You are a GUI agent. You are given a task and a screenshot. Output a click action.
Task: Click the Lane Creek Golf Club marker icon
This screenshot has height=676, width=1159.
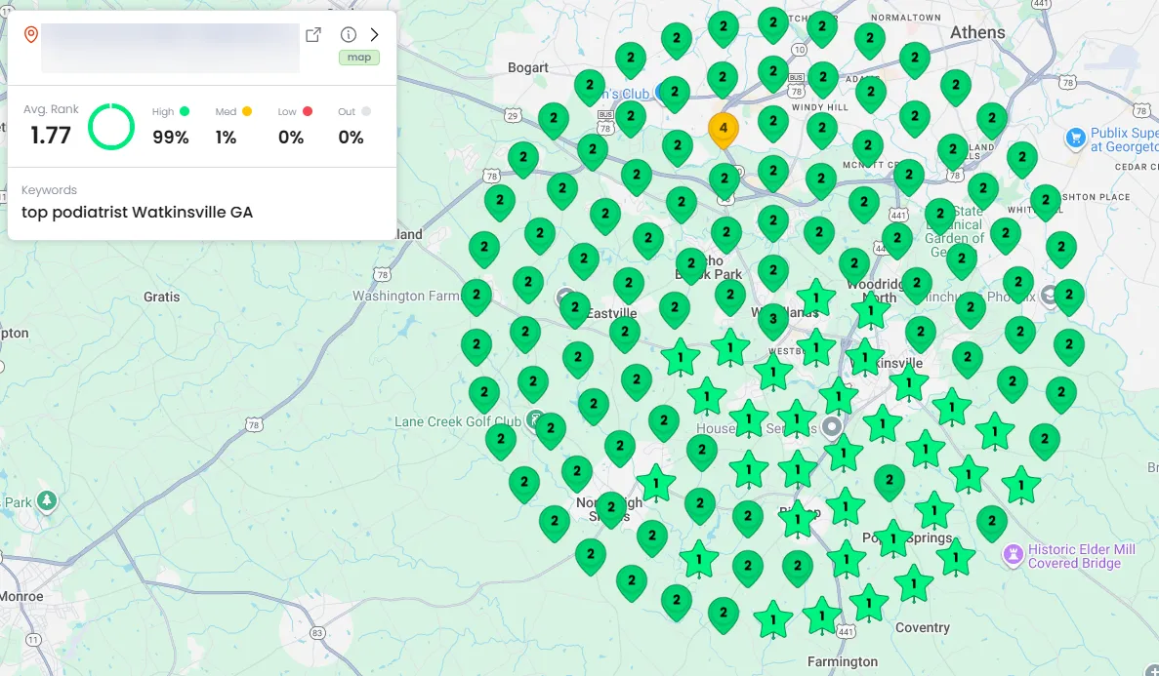coord(534,420)
